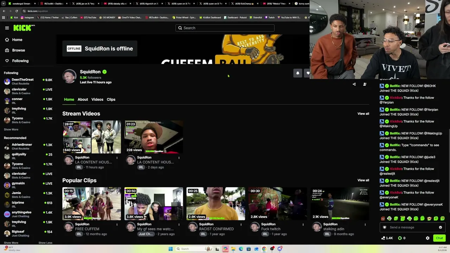Expand Following list with Show More
Screen dimensions: 450x253
point(11,129)
